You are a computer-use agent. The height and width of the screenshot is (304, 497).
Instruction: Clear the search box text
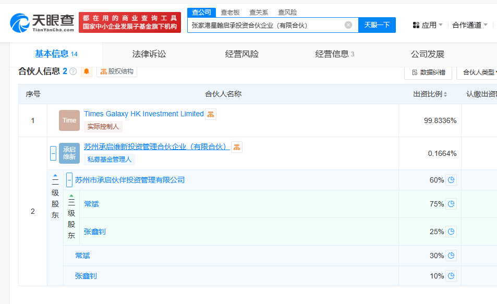(x=348, y=25)
